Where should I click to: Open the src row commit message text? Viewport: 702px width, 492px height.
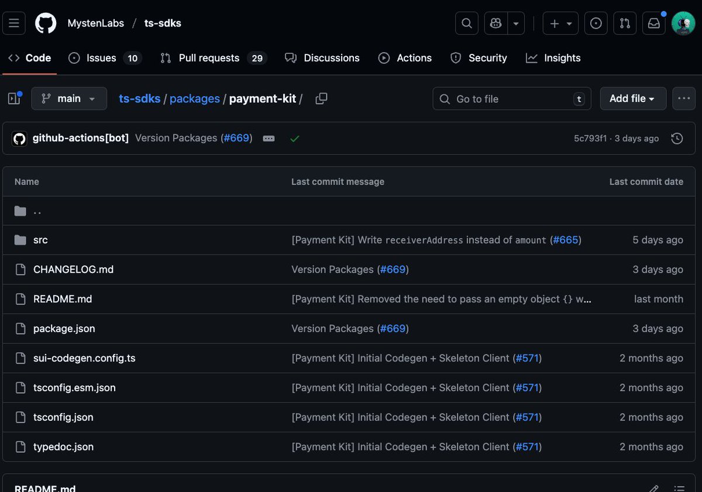click(x=419, y=240)
